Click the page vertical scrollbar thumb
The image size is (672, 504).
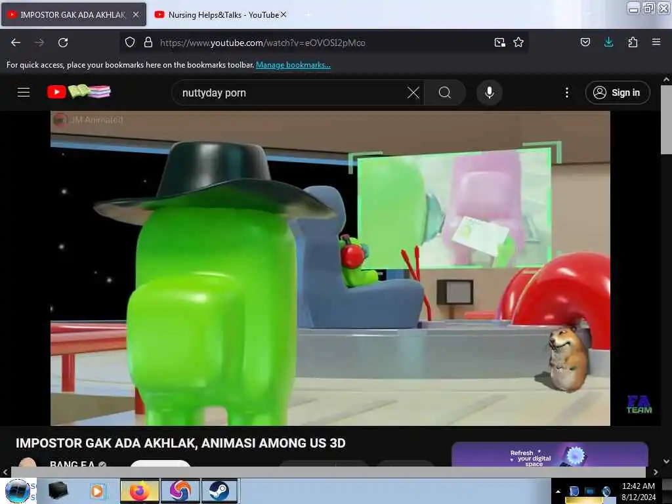pos(666,119)
